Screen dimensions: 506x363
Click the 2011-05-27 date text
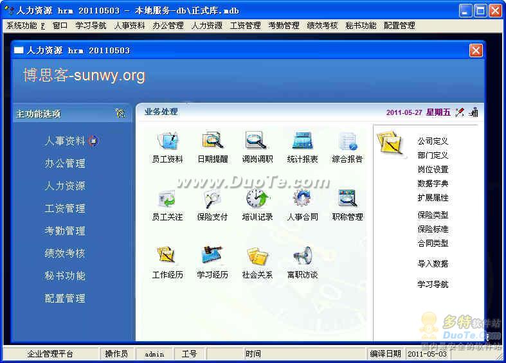coord(404,112)
